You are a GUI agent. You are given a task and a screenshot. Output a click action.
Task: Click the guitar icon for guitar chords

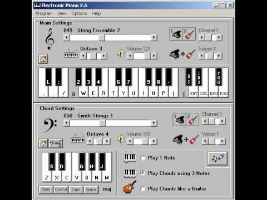click(130, 187)
